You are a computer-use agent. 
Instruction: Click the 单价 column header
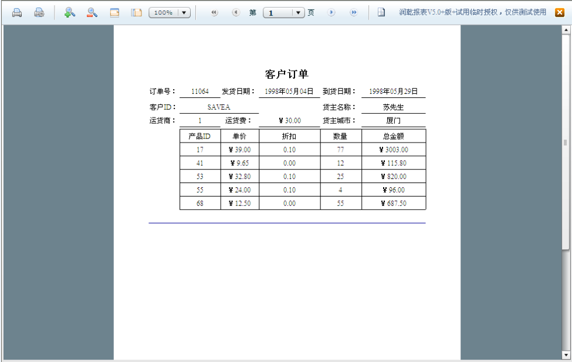tap(240, 136)
